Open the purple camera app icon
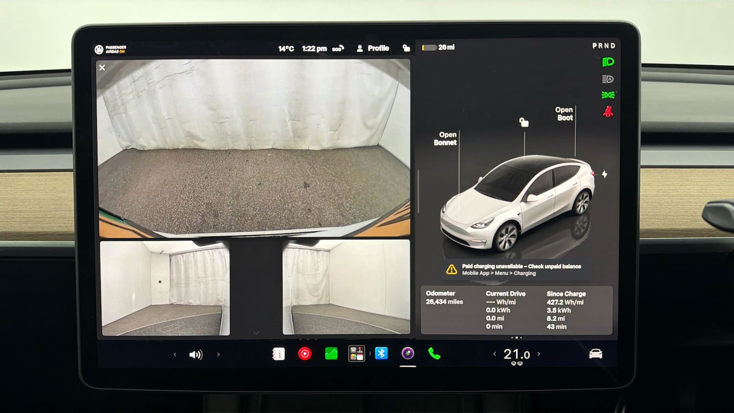 tap(408, 353)
